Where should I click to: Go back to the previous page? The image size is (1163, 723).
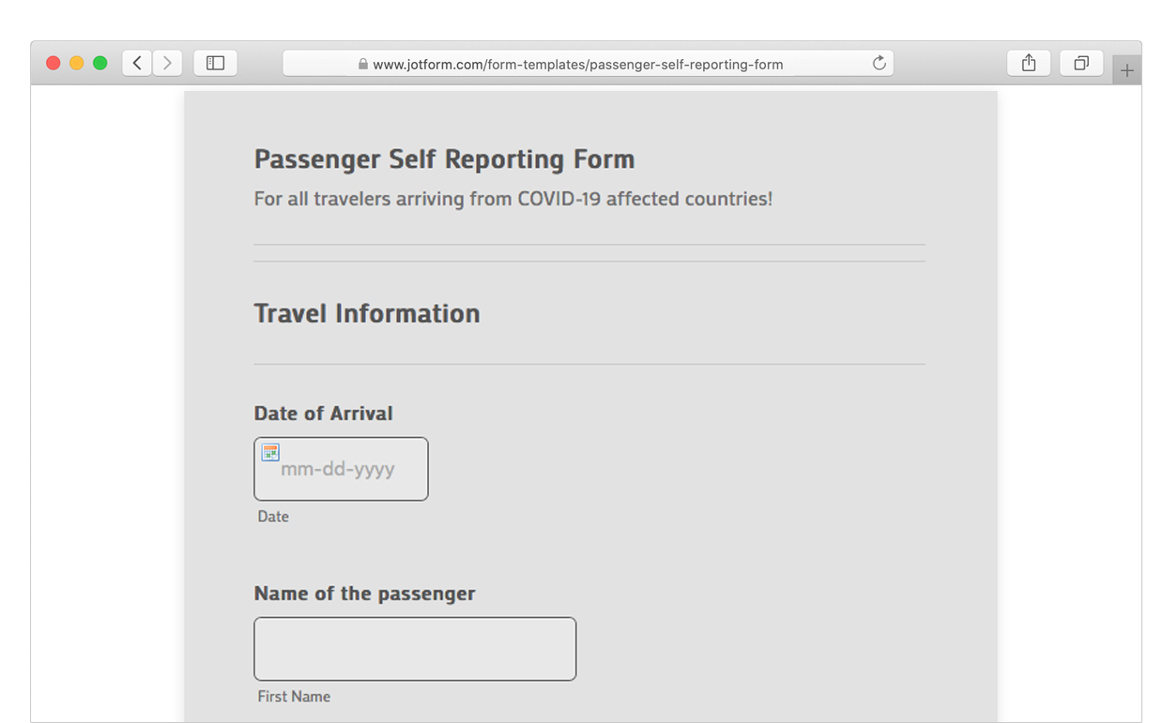(137, 63)
